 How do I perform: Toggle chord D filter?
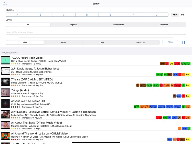[x=87, y=15]
